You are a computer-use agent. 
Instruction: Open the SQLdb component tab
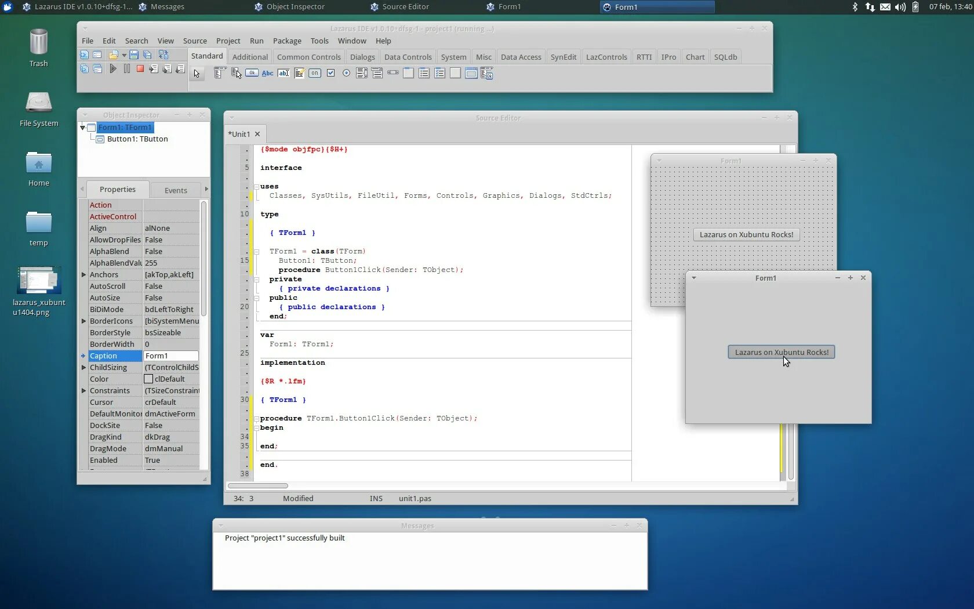(x=725, y=57)
